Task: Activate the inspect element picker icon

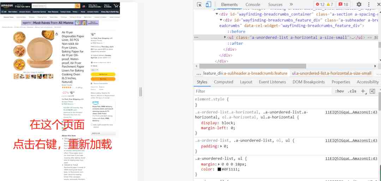Action: point(199,4)
